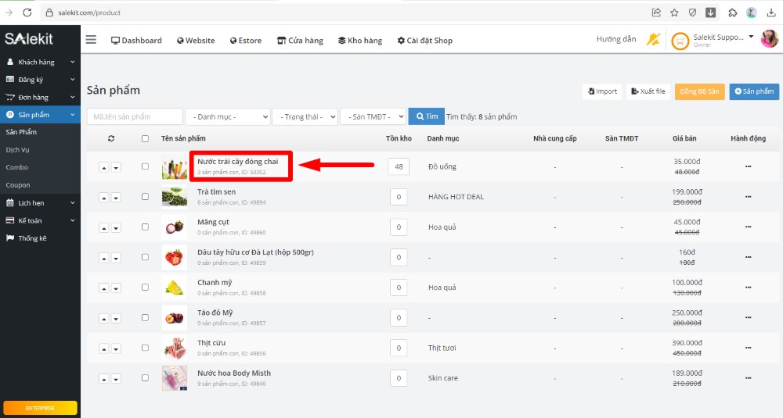Viewport: 783px width, 418px height.
Task: Expand the Sàn TMĐT filter dropdown
Action: pyautogui.click(x=373, y=116)
